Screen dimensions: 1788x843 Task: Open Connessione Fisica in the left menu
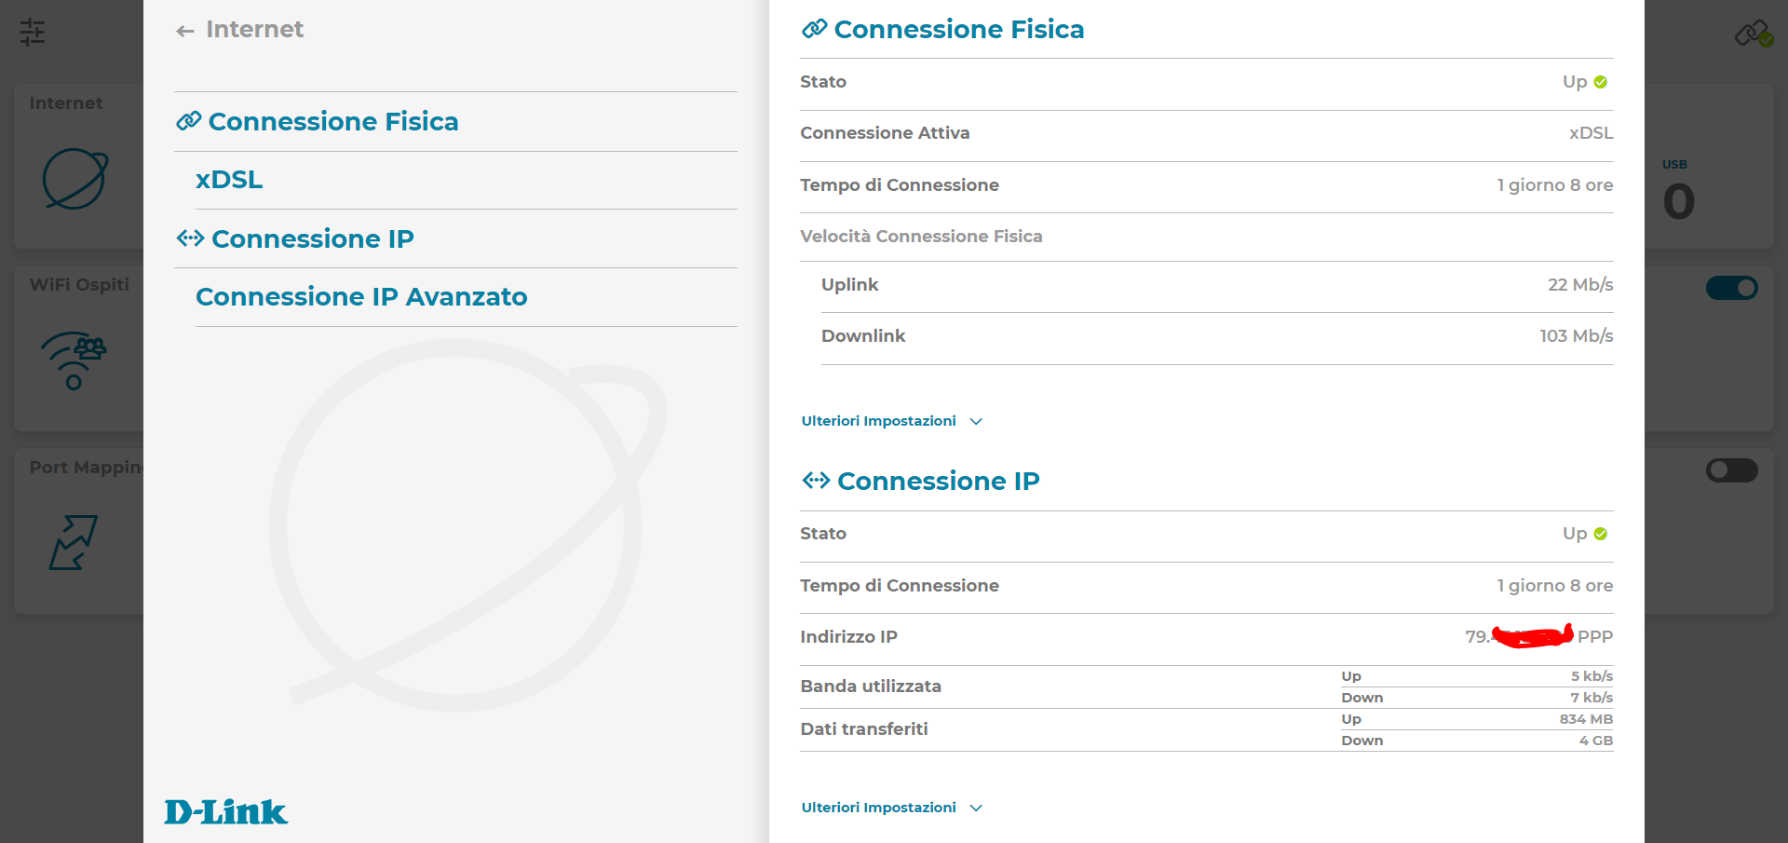tap(333, 122)
